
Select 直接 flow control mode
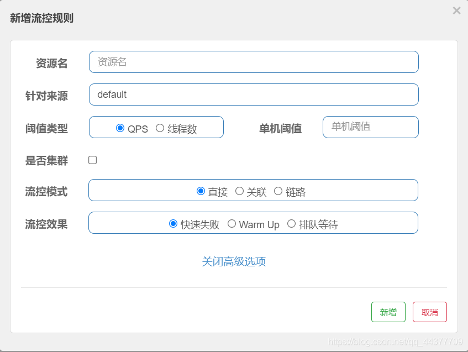tap(201, 191)
